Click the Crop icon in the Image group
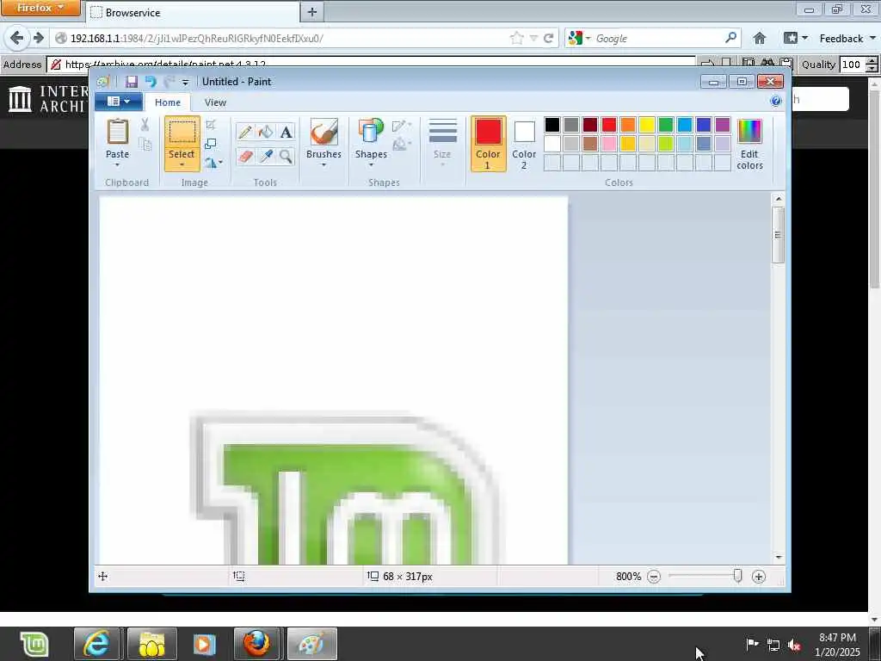The width and height of the screenshot is (881, 661). tap(211, 125)
